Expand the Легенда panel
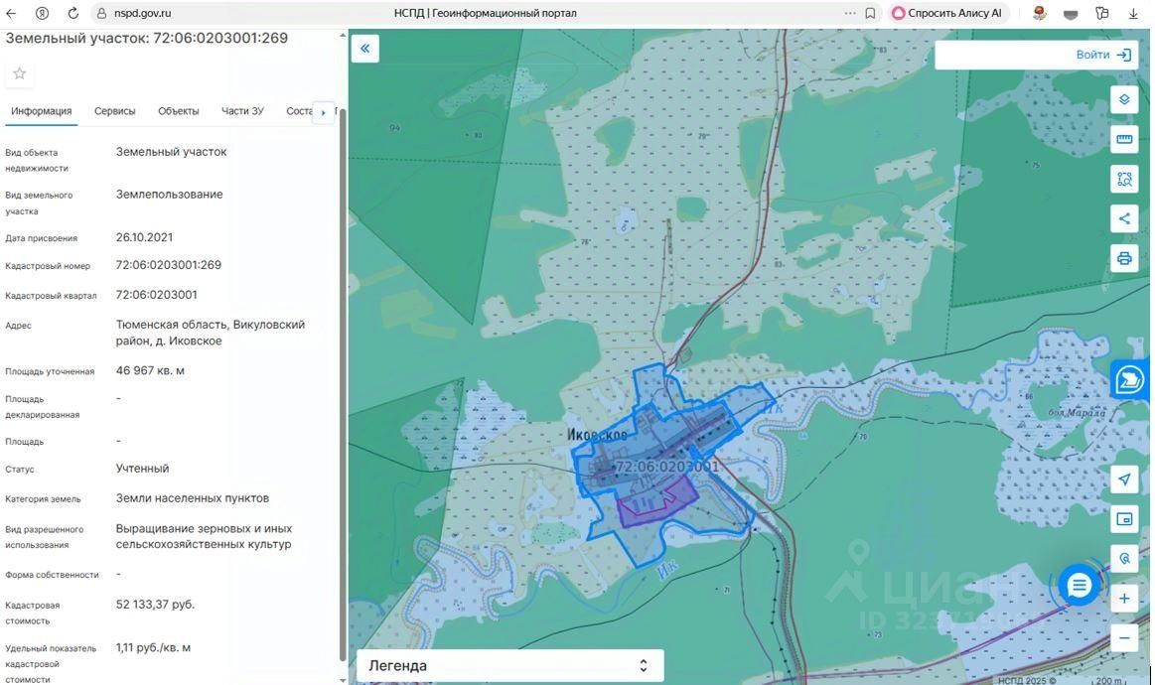This screenshot has height=685, width=1155. 509,665
